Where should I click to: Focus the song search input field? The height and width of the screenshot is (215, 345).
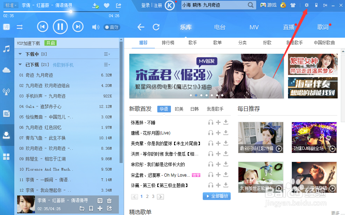pos(214,5)
